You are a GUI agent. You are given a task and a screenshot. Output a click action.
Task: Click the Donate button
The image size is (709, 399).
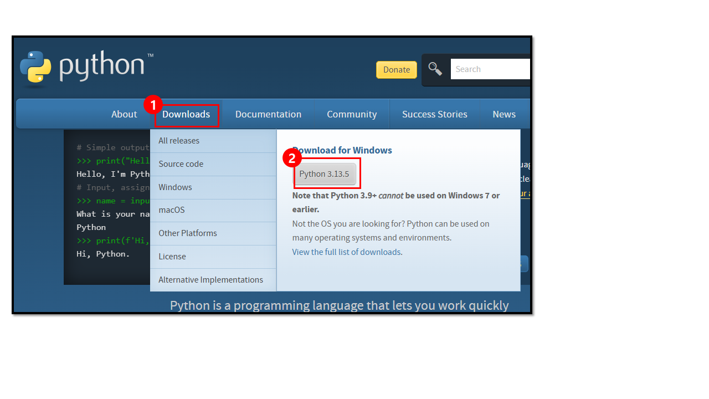tap(397, 69)
